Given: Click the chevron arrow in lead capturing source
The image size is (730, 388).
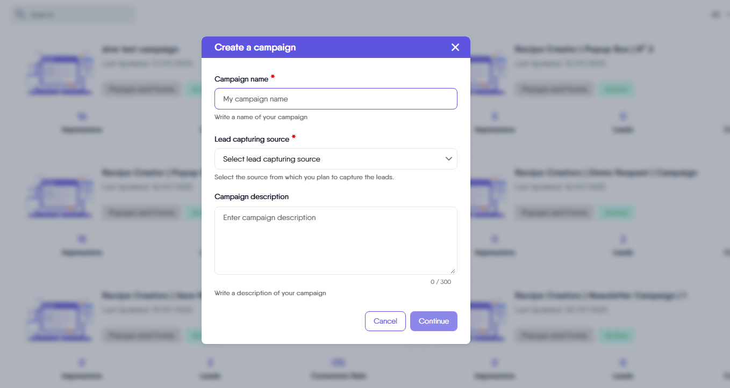Looking at the screenshot, I should click(x=448, y=159).
